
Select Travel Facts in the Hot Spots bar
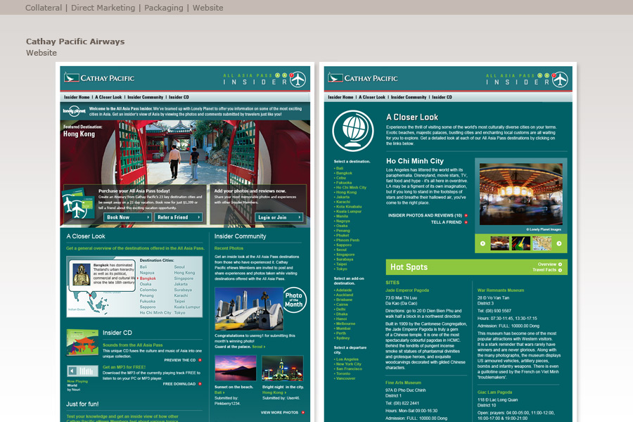click(546, 270)
